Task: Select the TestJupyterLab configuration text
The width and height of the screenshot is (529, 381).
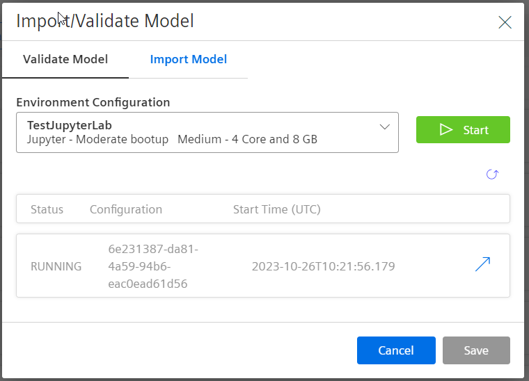Action: pyautogui.click(x=70, y=125)
